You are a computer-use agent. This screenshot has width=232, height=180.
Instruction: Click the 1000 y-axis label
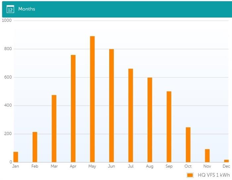(7, 21)
